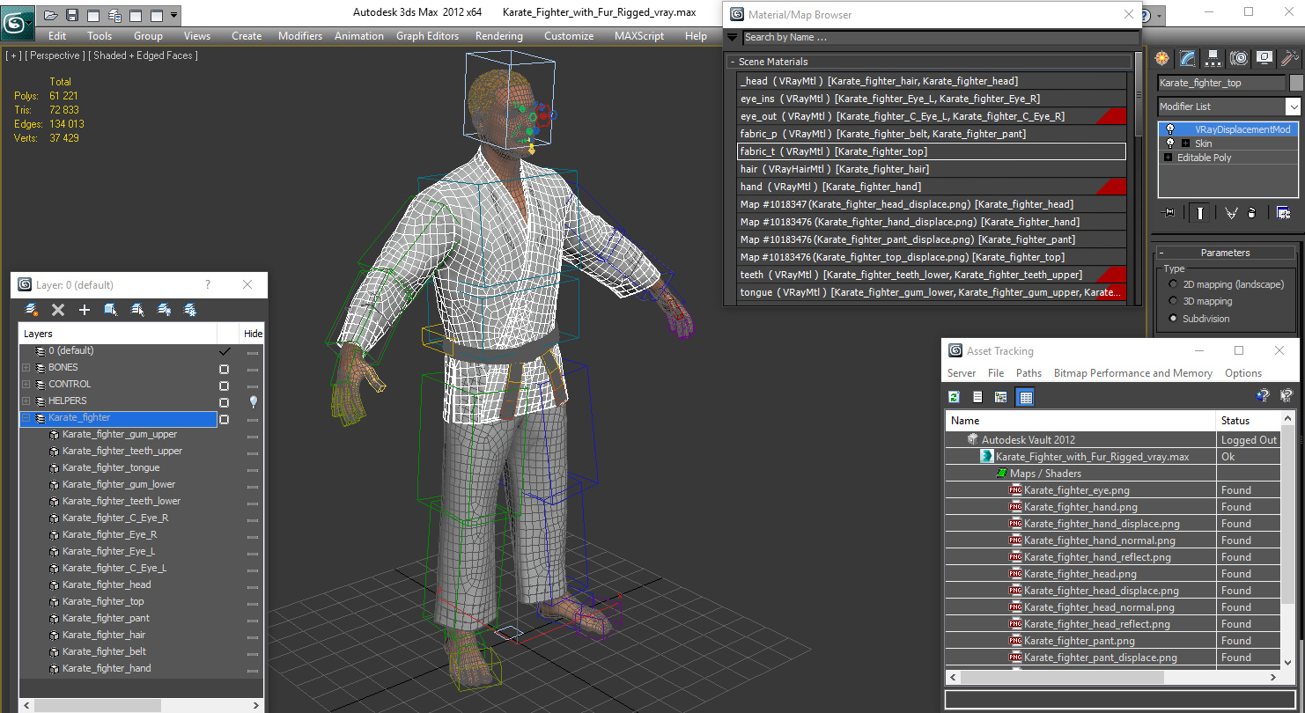Viewport: 1305px width, 713px height.
Task: Open the Hierarchy command panel tab
Action: [1213, 58]
